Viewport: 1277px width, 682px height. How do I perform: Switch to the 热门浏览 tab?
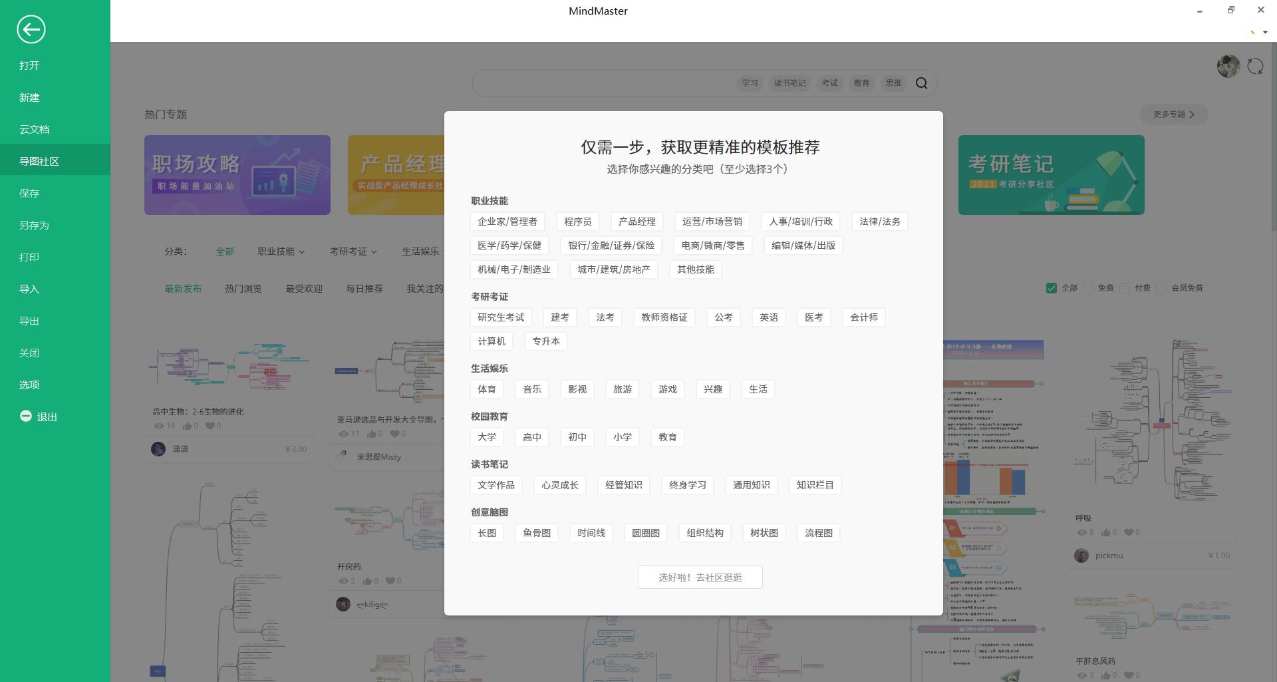coord(243,288)
